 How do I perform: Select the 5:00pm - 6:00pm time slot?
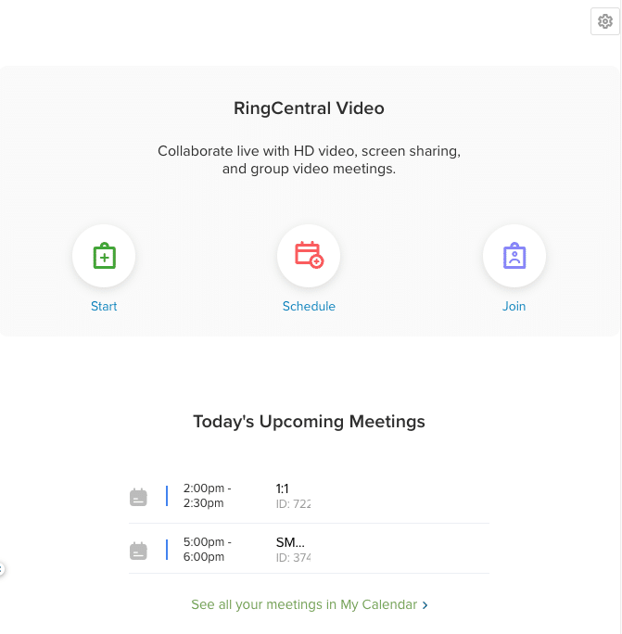pyautogui.click(x=207, y=550)
